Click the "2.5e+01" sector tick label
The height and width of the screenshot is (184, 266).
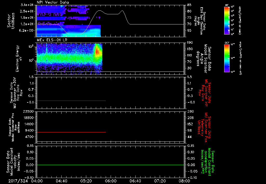click(x=27, y=11)
